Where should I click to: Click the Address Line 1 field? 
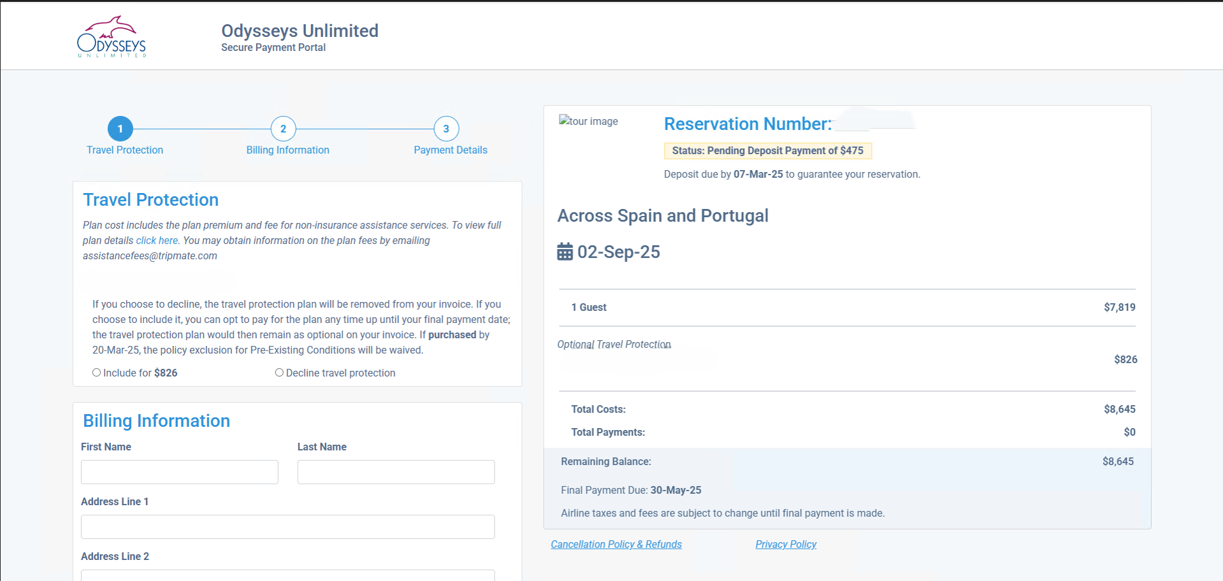pyautogui.click(x=287, y=527)
